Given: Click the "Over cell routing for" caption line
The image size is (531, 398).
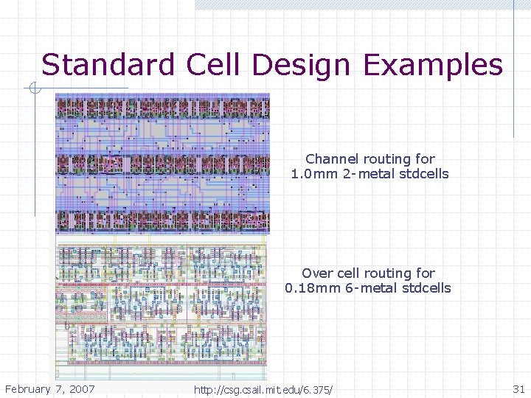Looking at the screenshot, I should pyautogui.click(x=368, y=273).
